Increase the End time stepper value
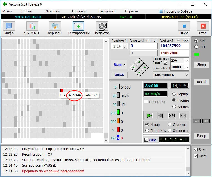212x177 pixels. pyautogui.click(x=125, y=45)
